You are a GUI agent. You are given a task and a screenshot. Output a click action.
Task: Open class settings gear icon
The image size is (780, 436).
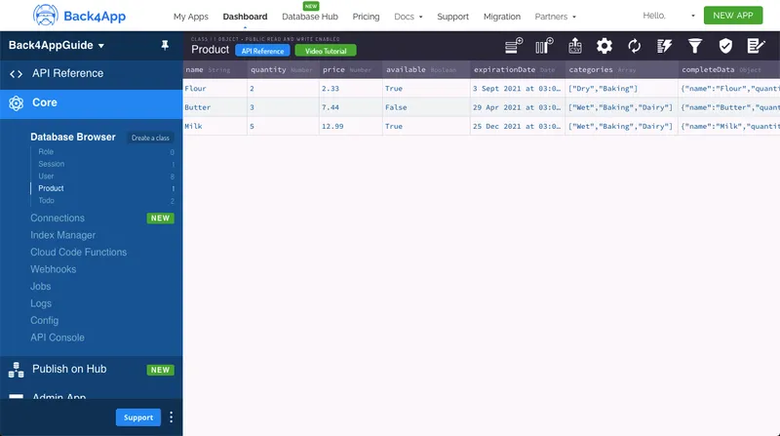(x=604, y=46)
